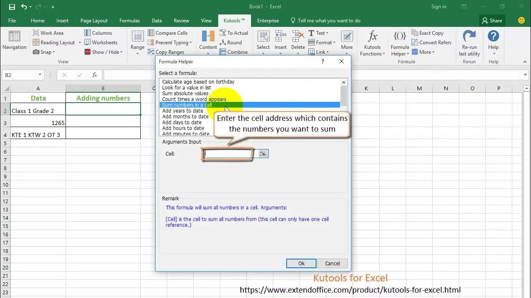This screenshot has height=298, width=531.
Task: Open Kutools Functions
Action: pos(373,42)
